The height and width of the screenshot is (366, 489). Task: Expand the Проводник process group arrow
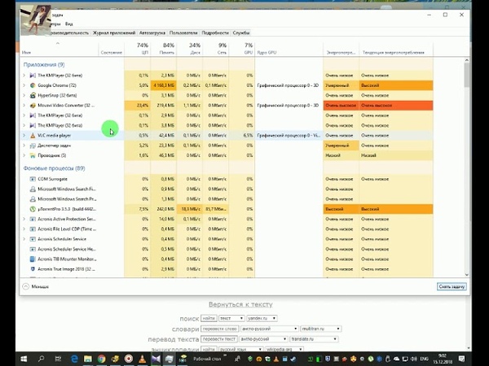click(x=24, y=155)
